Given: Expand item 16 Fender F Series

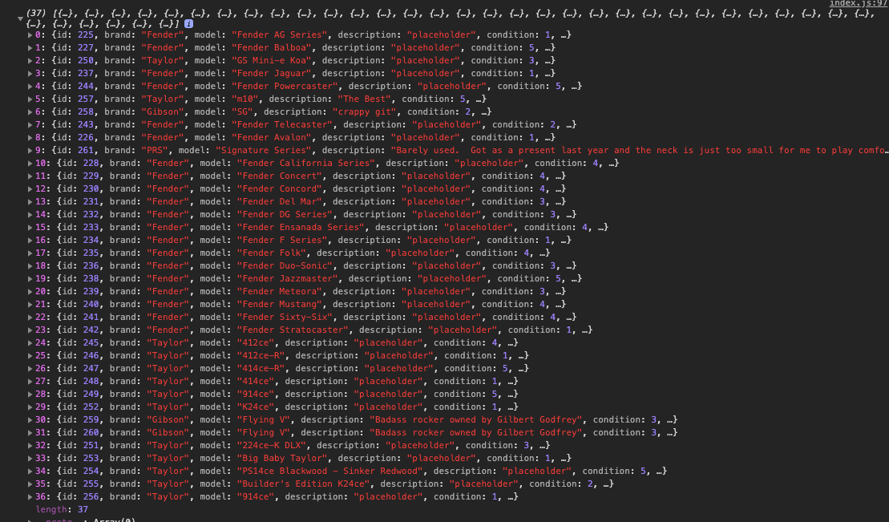Looking at the screenshot, I should pyautogui.click(x=30, y=241).
